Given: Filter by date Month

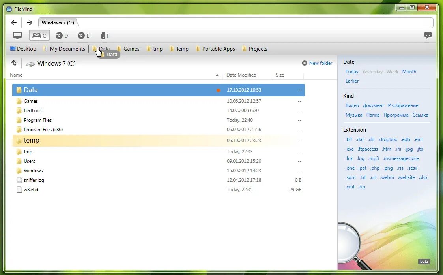Looking at the screenshot, I should tap(409, 72).
